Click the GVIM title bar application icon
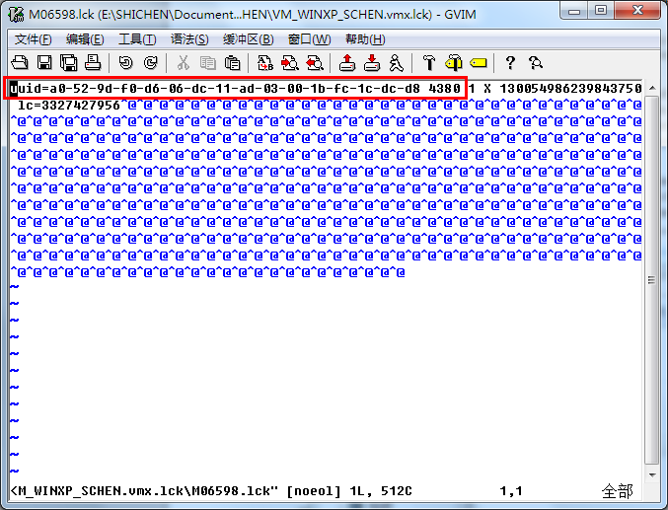 [16, 14]
